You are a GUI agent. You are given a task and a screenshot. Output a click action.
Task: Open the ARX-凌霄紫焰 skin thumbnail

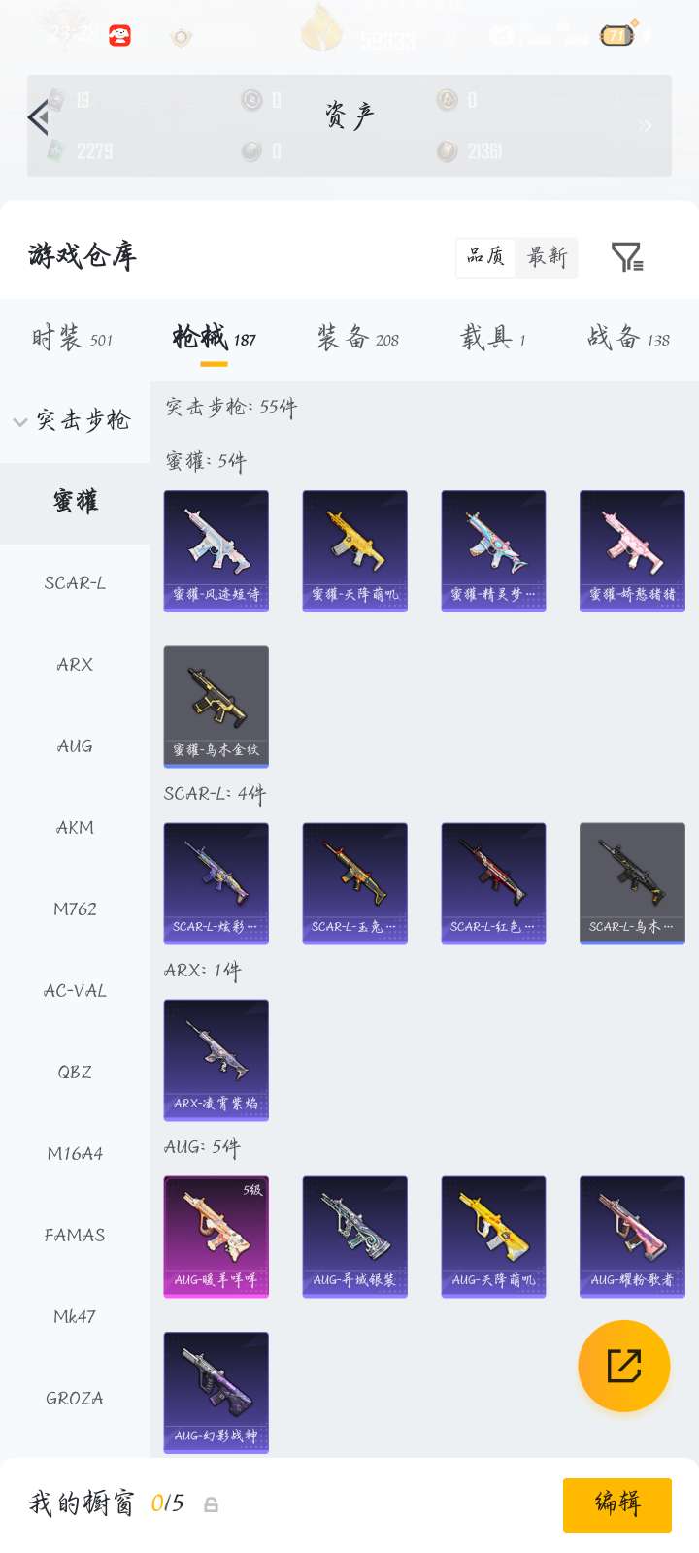pyautogui.click(x=216, y=1060)
